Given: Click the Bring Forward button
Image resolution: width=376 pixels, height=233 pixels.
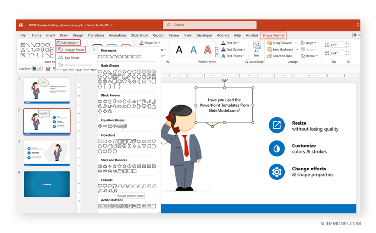Looking at the screenshot, I should coord(280,43).
